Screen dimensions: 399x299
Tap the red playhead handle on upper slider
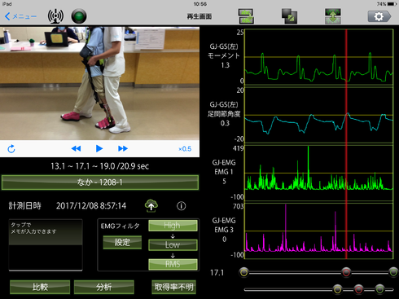click(x=346, y=272)
